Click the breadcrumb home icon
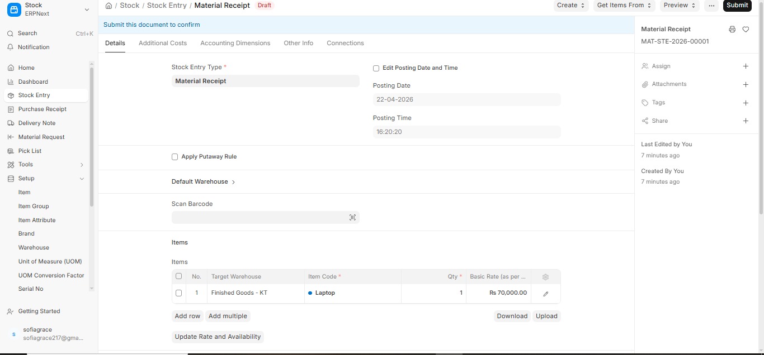 point(109,6)
